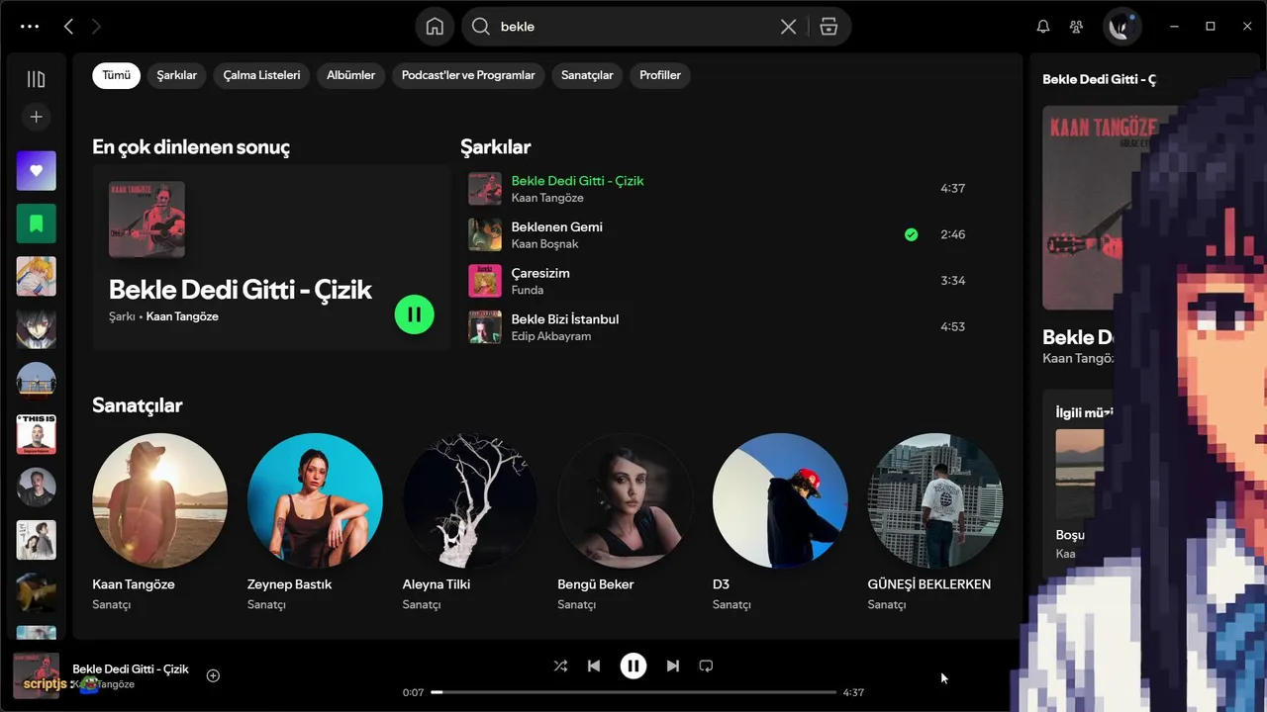Image resolution: width=1267 pixels, height=712 pixels.
Task: Open Çaresizim album art thumbnail
Action: tap(485, 281)
